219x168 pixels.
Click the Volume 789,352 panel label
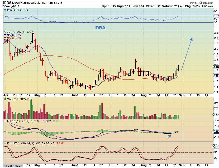pos(19,99)
